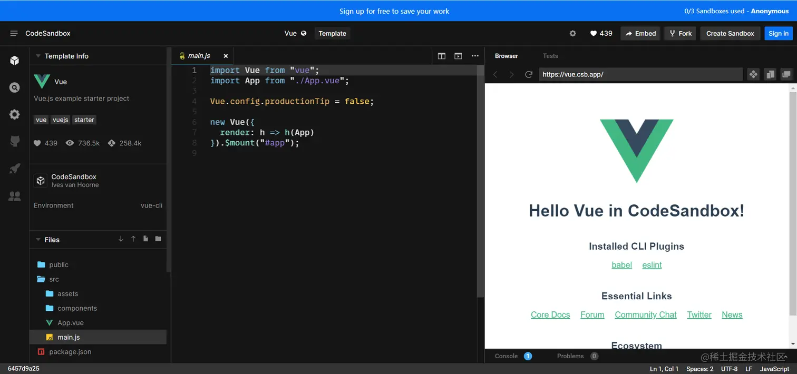Refresh the preview browser

click(x=529, y=75)
